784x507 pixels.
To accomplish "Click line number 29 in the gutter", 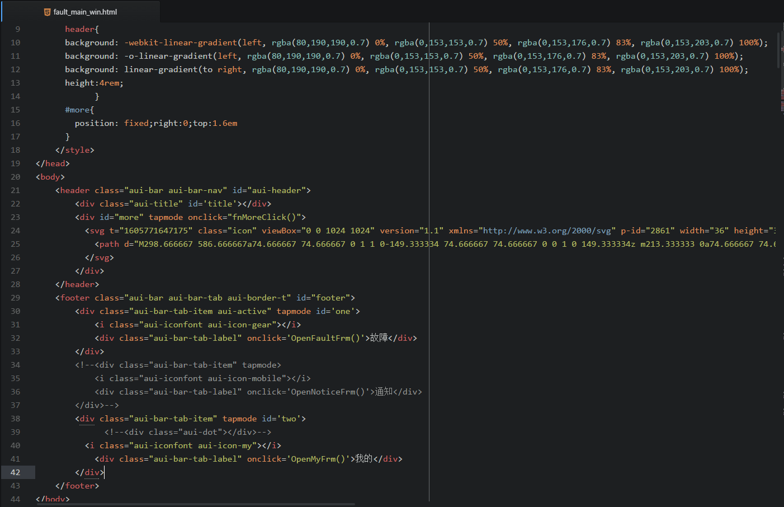I will pyautogui.click(x=15, y=298).
